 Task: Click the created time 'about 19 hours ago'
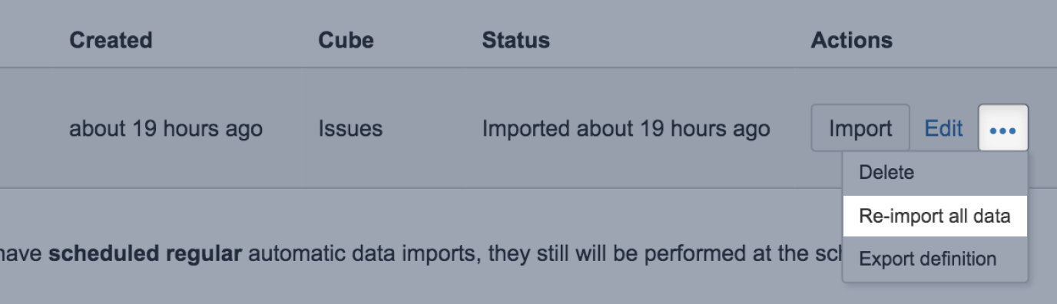coord(166,129)
